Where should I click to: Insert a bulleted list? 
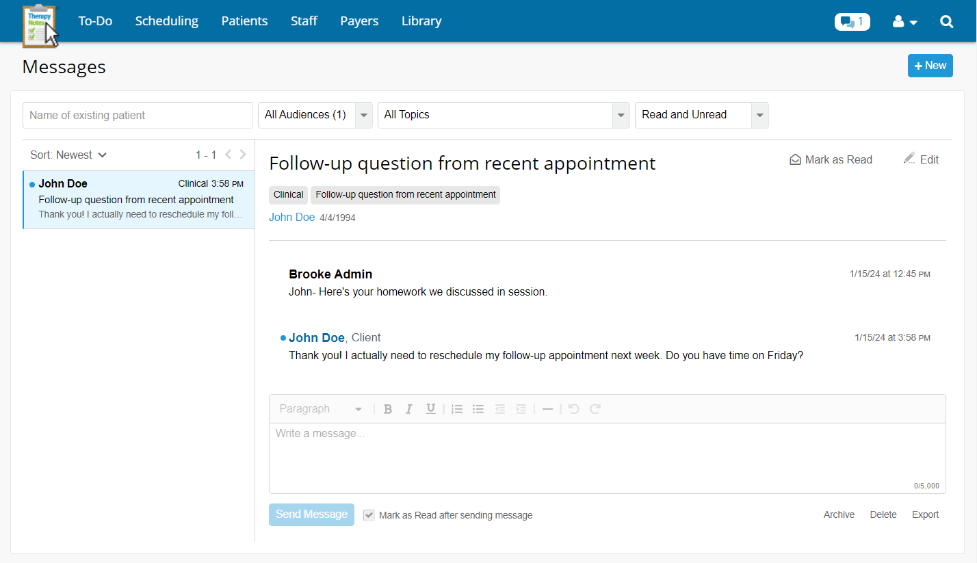pos(478,409)
